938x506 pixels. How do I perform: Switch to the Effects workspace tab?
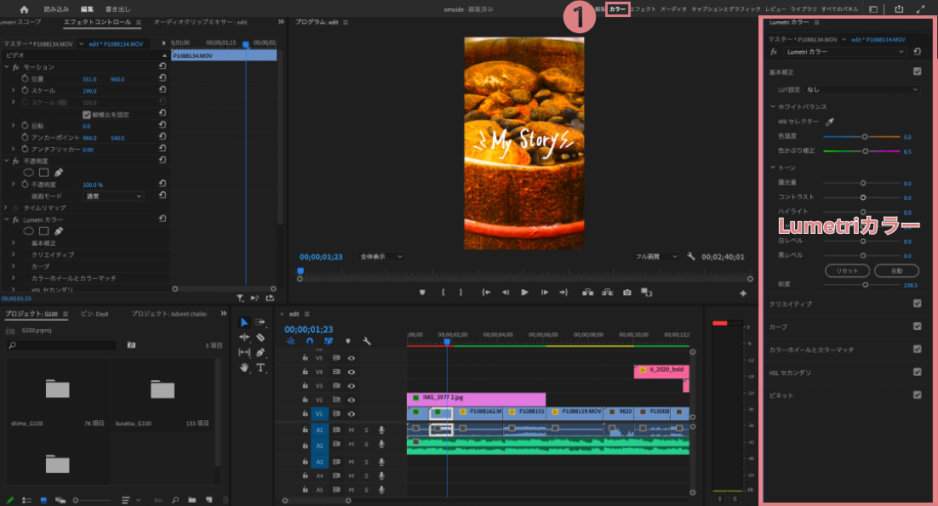(643, 9)
